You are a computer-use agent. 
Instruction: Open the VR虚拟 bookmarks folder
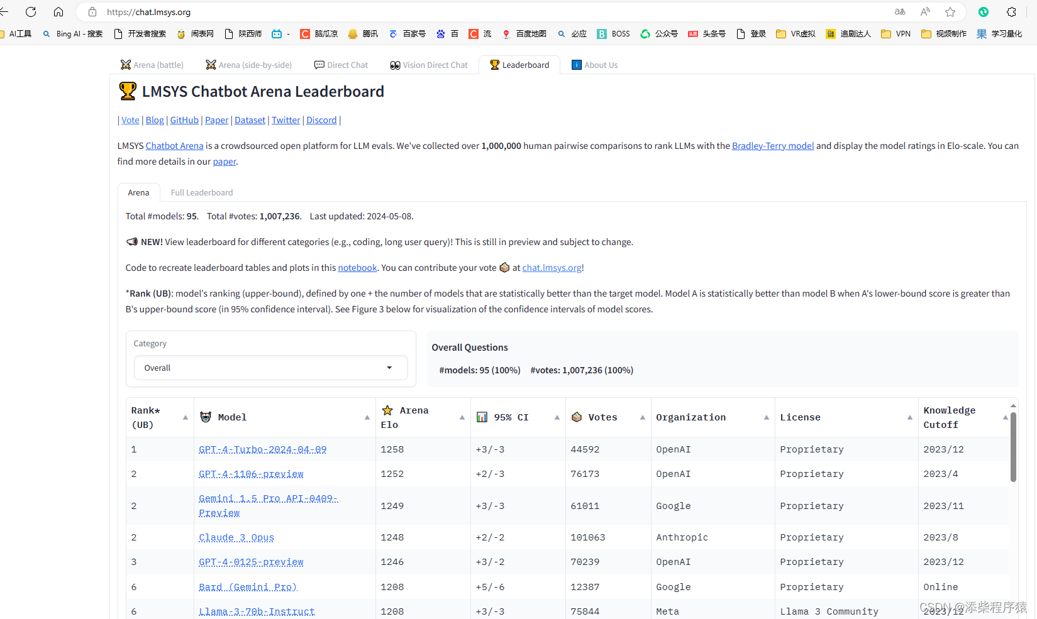pos(796,34)
